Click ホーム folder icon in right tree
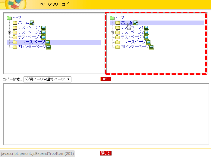Screen dimensions: 211x157 pos(118,23)
